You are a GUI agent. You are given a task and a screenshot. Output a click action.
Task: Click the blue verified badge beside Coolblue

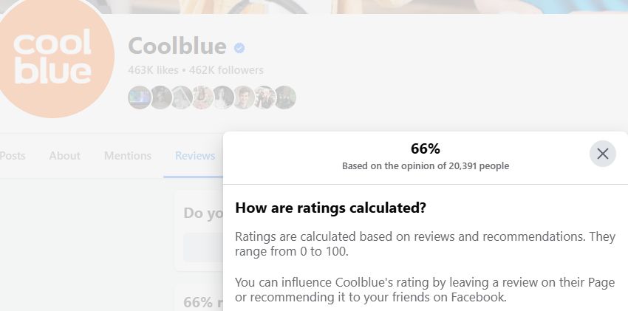[x=239, y=48]
